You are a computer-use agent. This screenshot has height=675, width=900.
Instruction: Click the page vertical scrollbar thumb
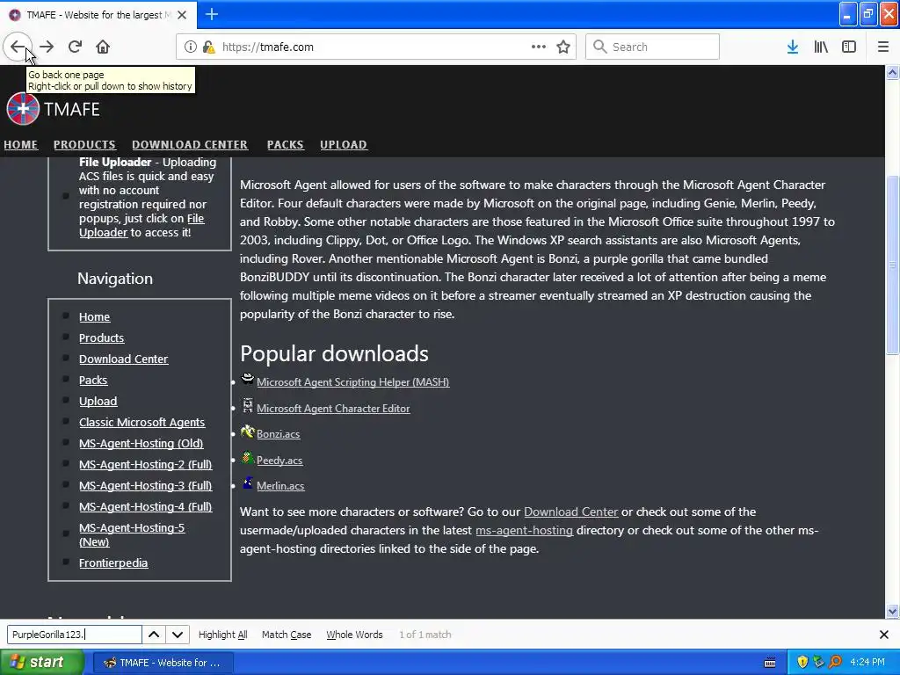892,265
